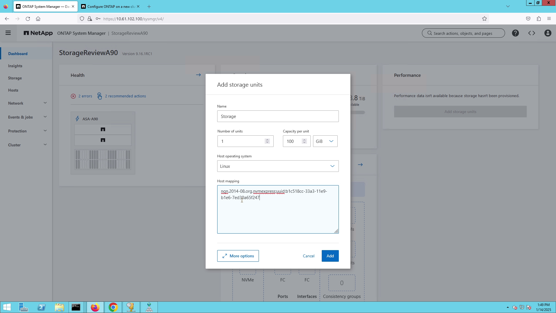Screen dimensions: 556x313
Task: Click into the Name input field
Action: coord(278,116)
